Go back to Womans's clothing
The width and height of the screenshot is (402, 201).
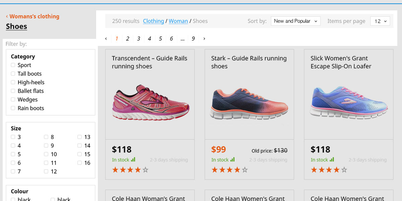pyautogui.click(x=32, y=16)
